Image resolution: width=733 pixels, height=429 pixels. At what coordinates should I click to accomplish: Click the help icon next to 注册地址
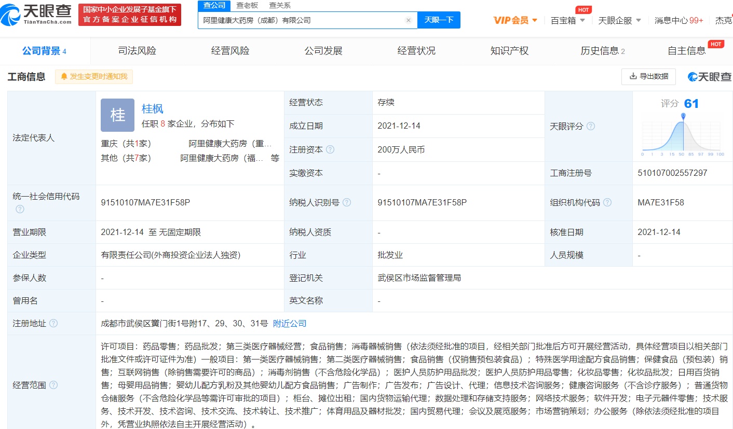pos(53,323)
